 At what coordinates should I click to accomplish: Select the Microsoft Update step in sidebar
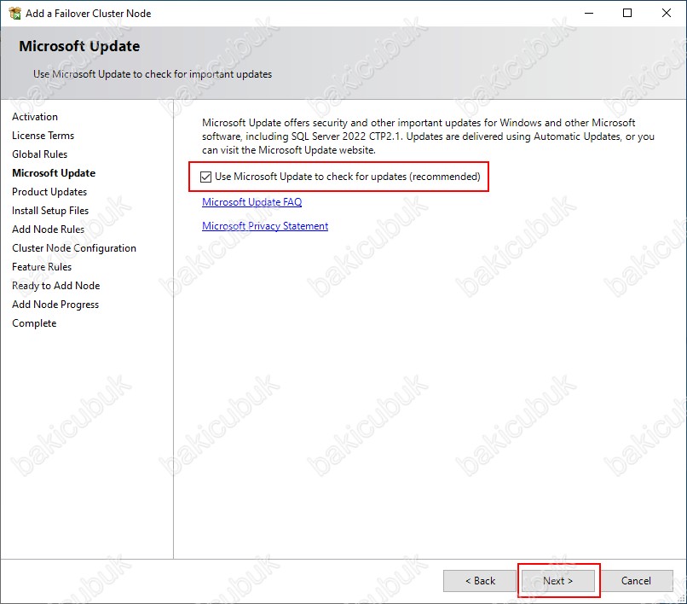pyautogui.click(x=54, y=173)
